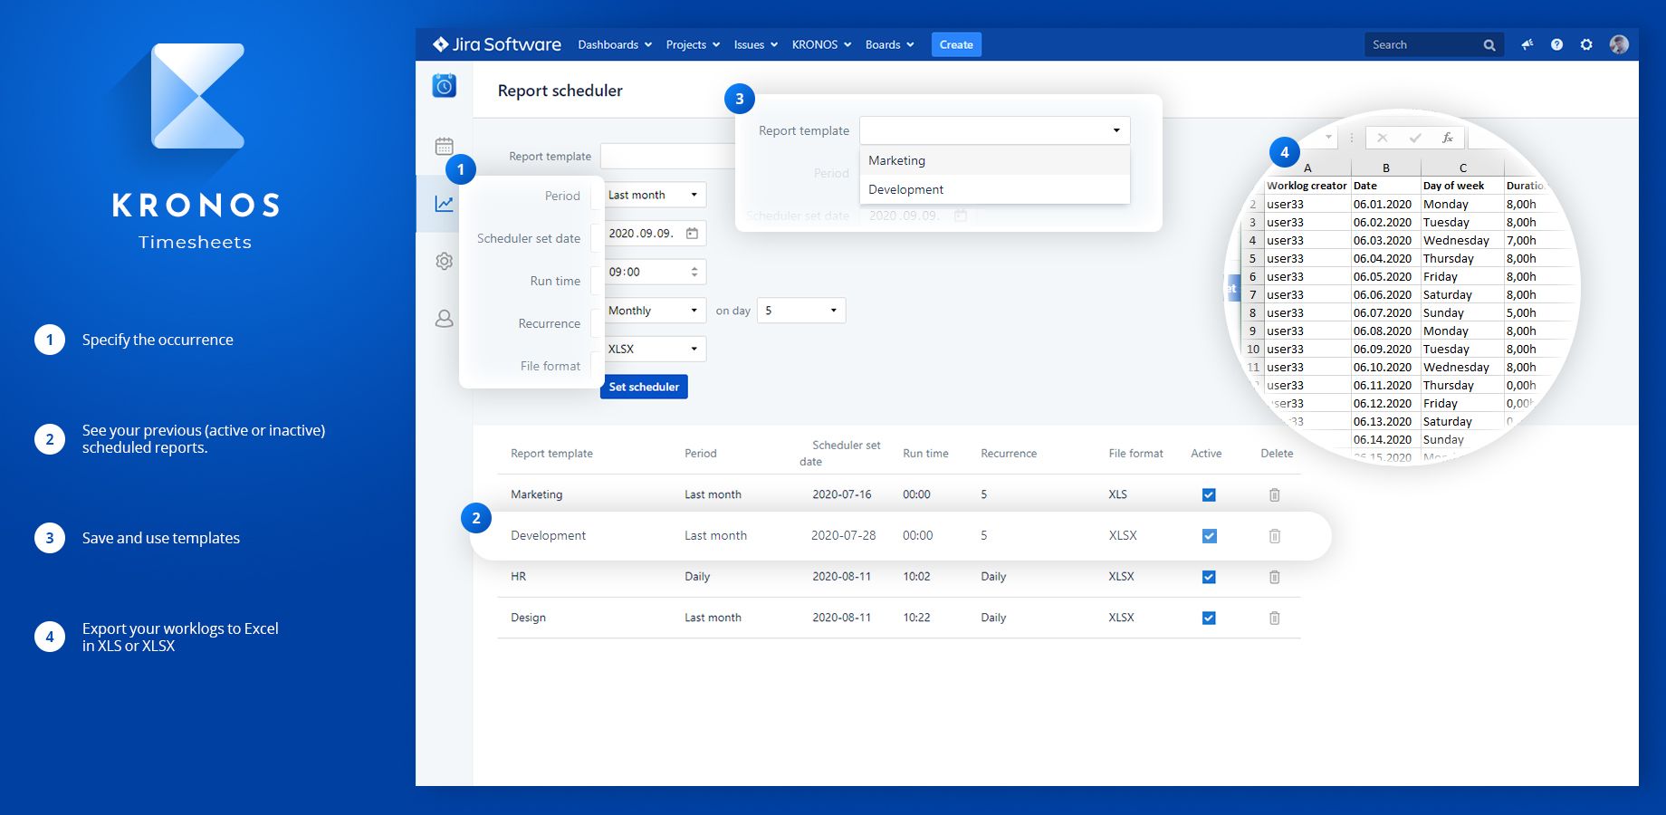
Task: Click the Design row template name
Action: coord(528,618)
